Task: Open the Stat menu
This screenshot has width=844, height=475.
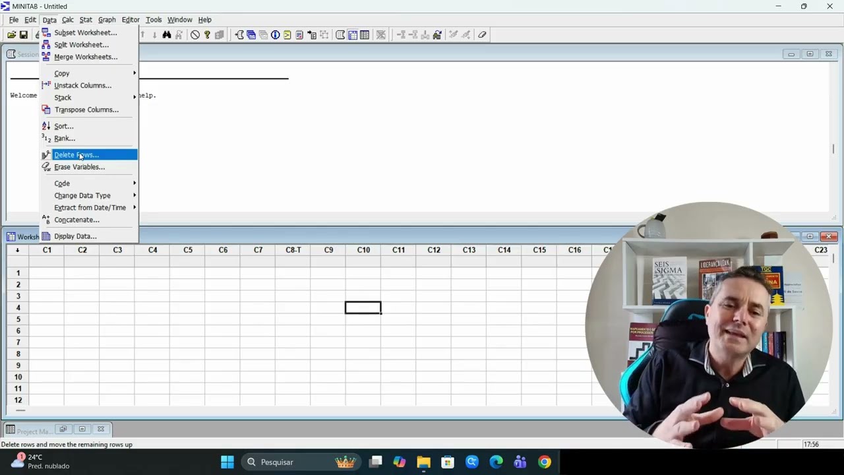Action: tap(86, 20)
